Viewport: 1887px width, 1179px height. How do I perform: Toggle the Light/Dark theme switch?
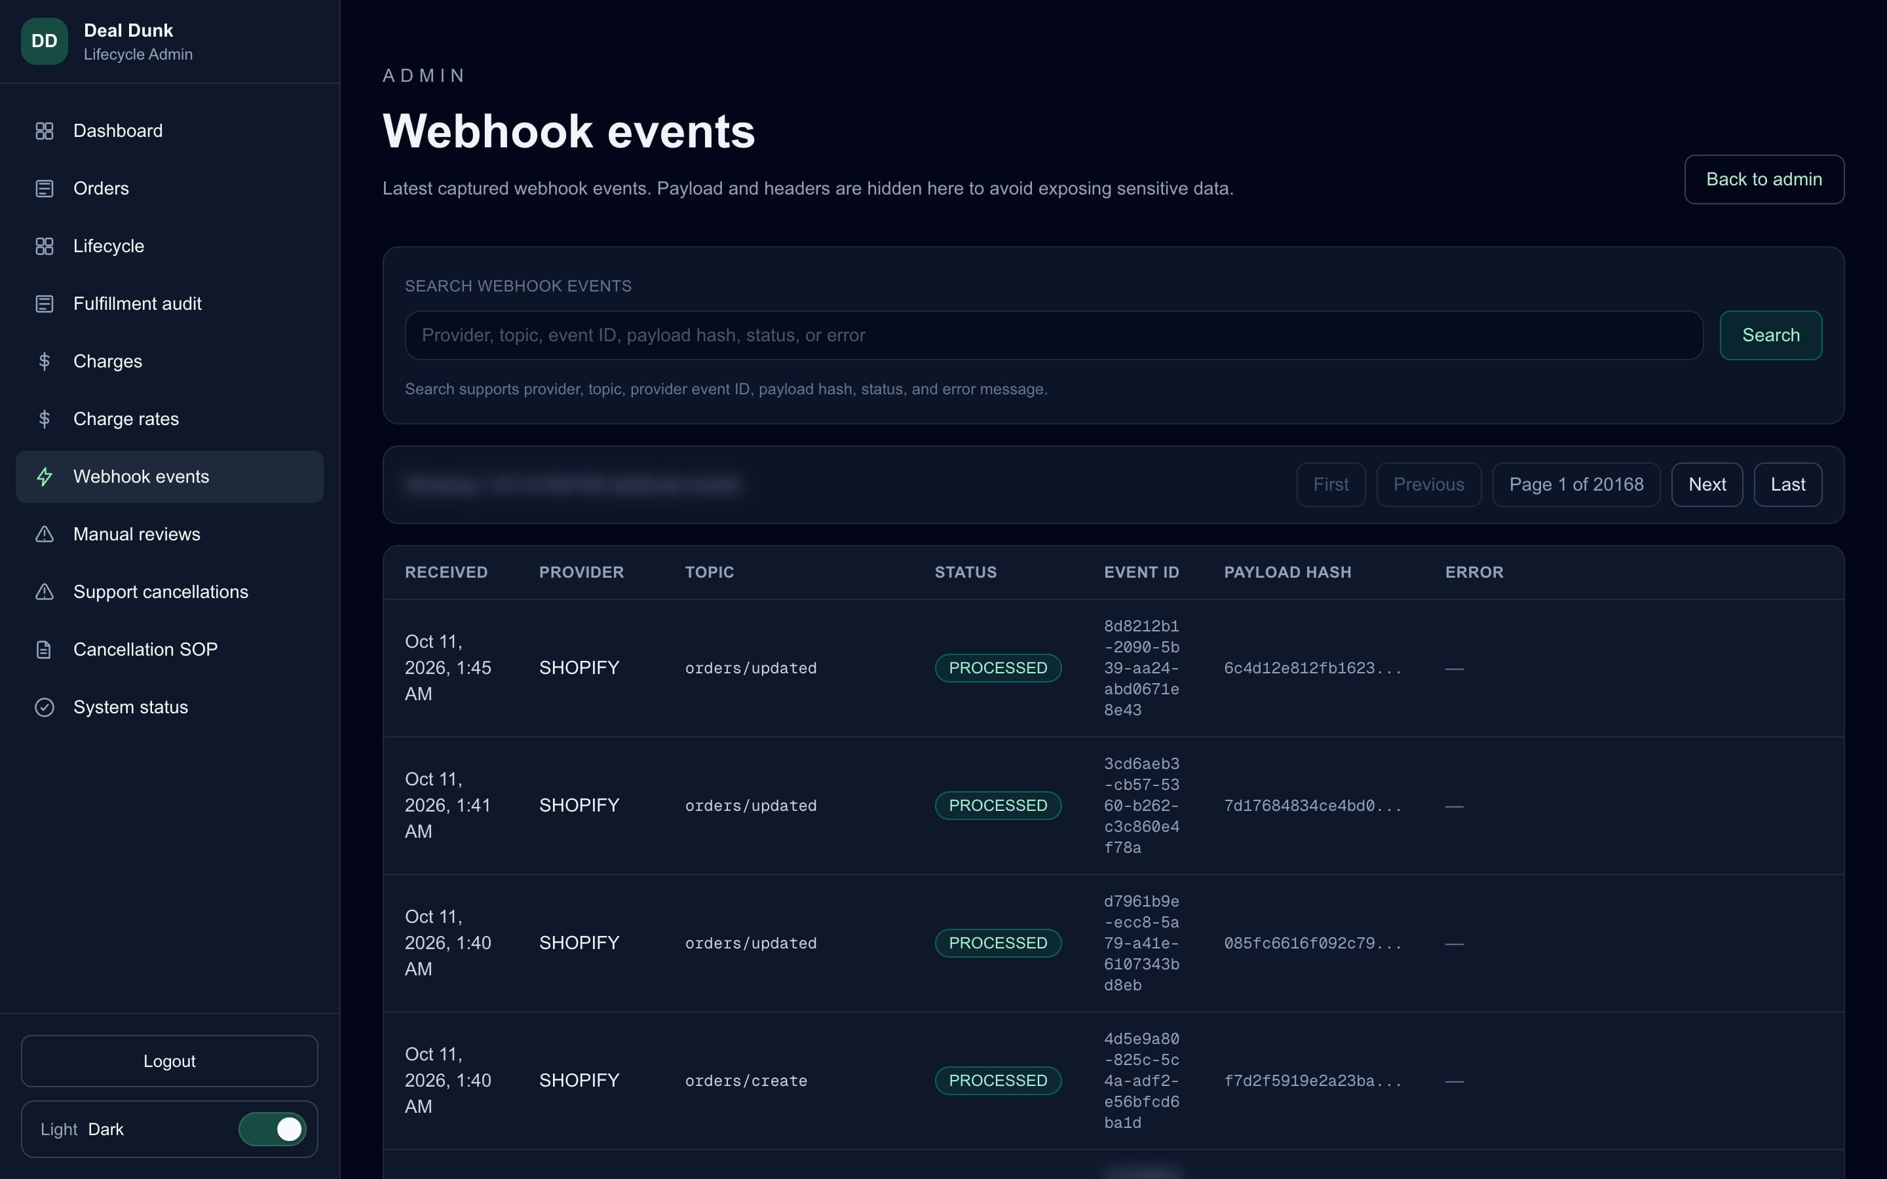[272, 1130]
